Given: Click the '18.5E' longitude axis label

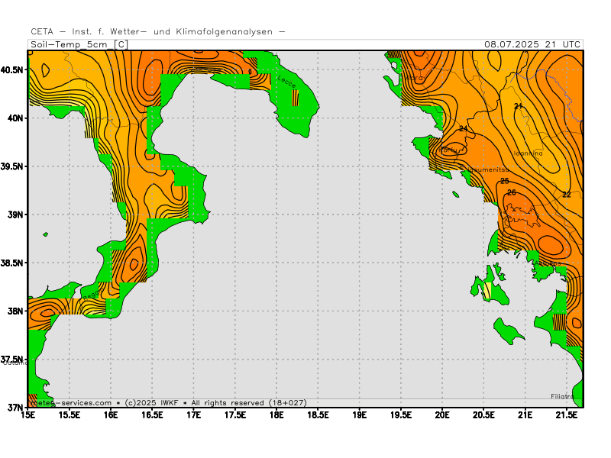Looking at the screenshot, I should 318,415.
